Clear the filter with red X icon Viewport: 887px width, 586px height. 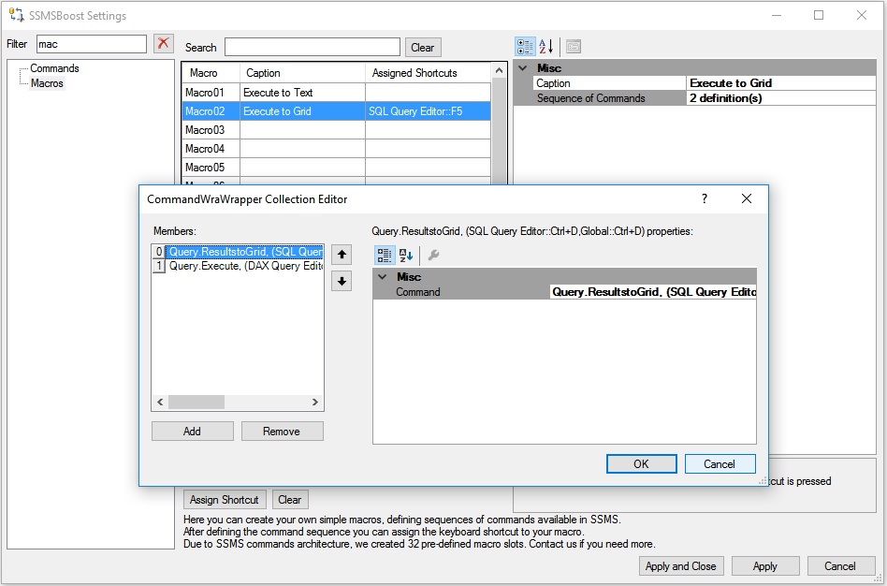point(164,44)
